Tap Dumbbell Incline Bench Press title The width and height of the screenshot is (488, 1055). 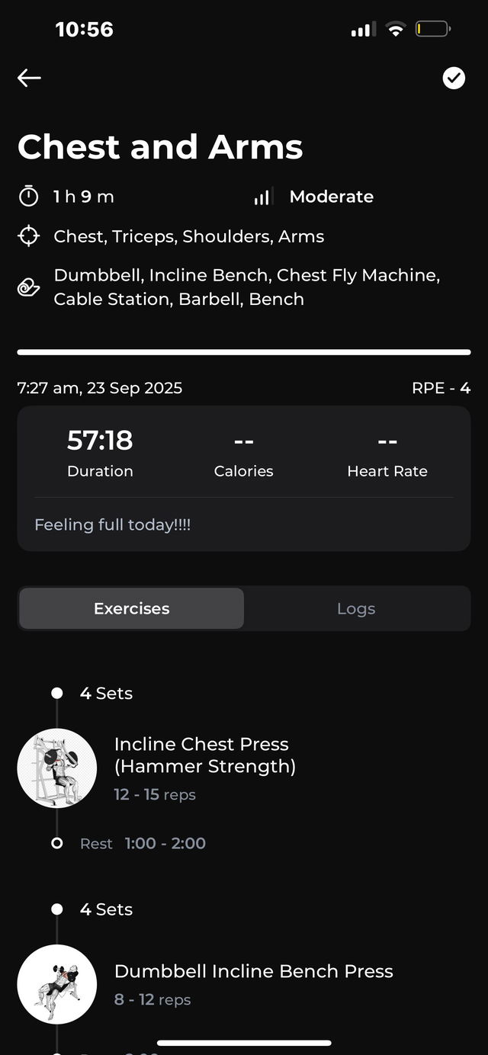point(253,971)
